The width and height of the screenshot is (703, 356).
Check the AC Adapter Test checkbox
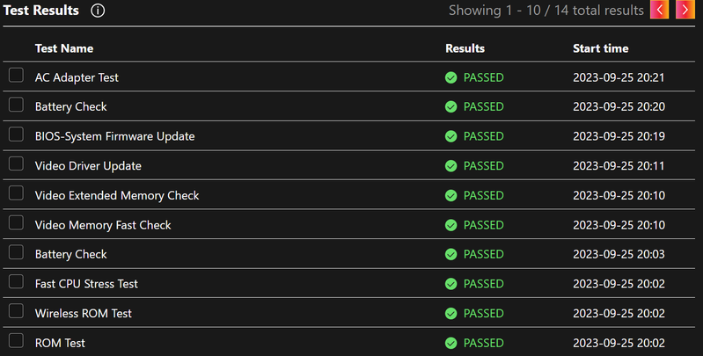point(16,76)
